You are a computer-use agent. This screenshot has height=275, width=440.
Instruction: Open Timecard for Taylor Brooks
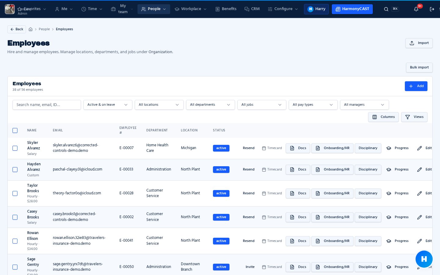tap(272, 193)
